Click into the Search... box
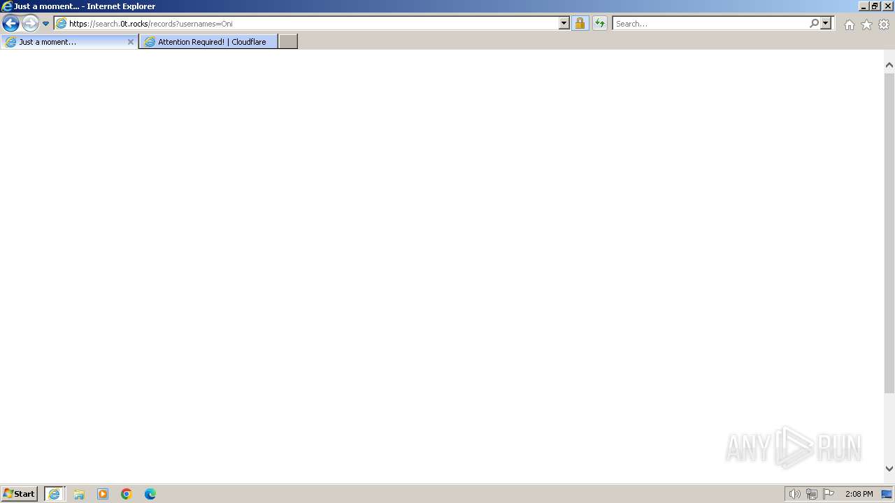Image resolution: width=895 pixels, height=503 pixels. 710,23
